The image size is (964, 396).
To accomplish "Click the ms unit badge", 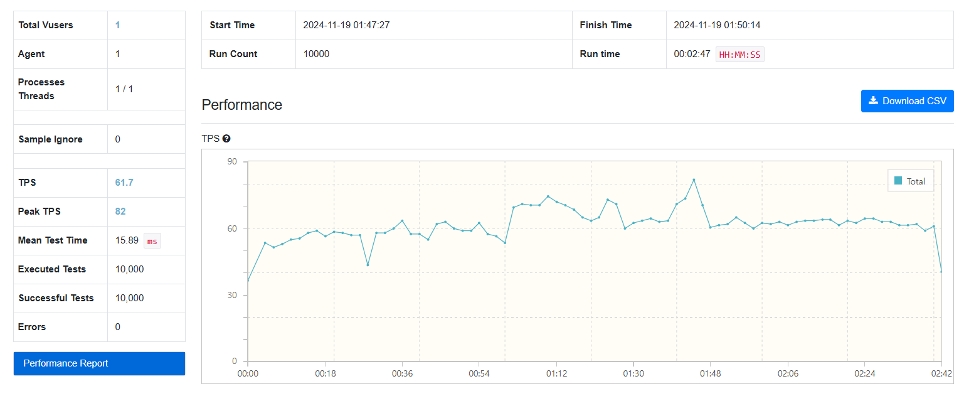I will coord(152,241).
